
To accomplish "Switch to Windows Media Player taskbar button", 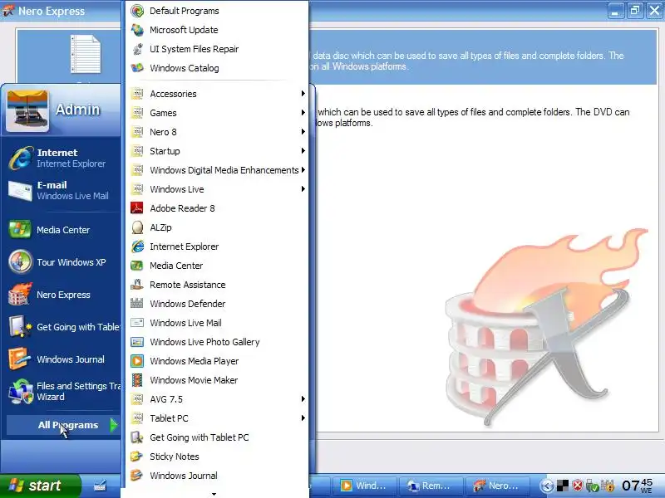I will [x=365, y=486].
